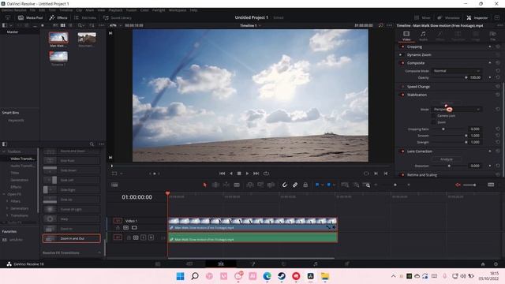Open the Composite Mode dropdown
Screen dimensions: 505x284
click(x=456, y=71)
